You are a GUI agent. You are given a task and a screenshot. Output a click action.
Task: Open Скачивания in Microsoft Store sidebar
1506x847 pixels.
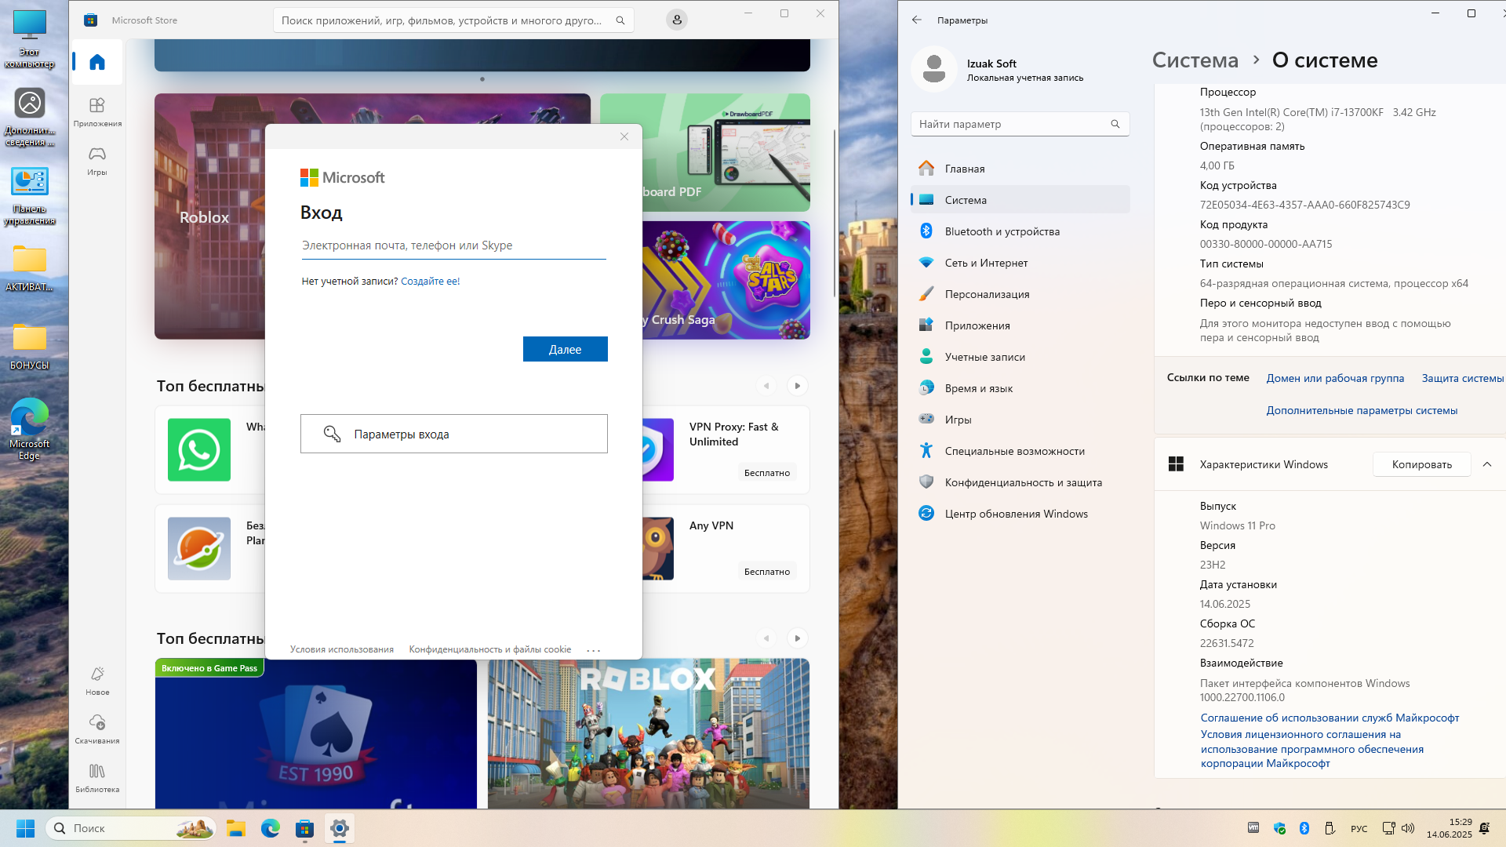tap(97, 729)
